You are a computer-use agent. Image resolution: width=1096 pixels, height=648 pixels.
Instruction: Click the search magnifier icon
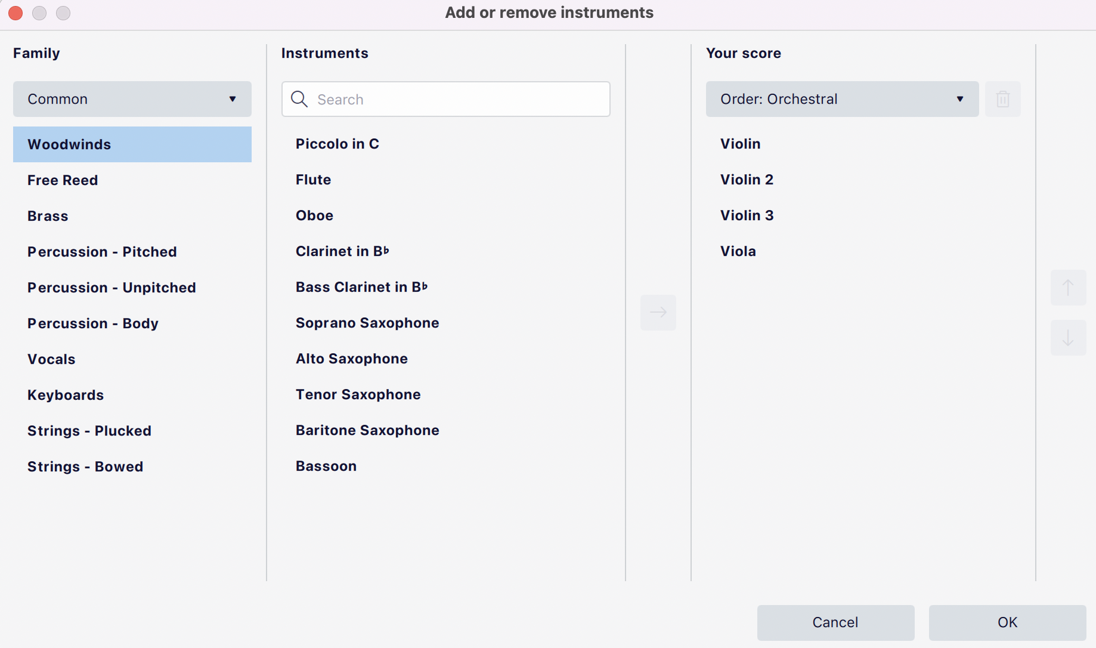(299, 99)
